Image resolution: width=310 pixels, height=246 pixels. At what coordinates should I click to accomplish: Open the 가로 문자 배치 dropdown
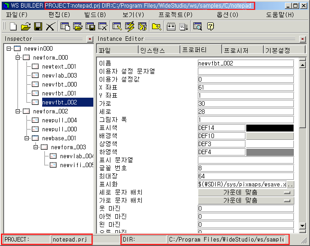click(x=246, y=200)
